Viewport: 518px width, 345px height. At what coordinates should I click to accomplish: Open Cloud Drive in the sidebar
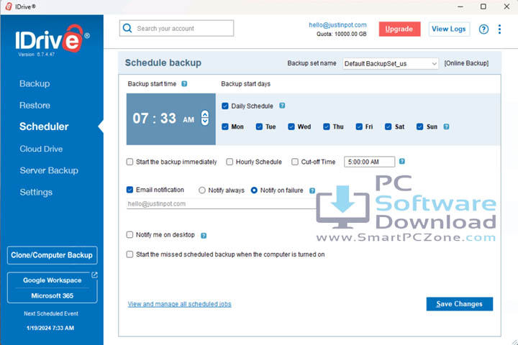41,149
